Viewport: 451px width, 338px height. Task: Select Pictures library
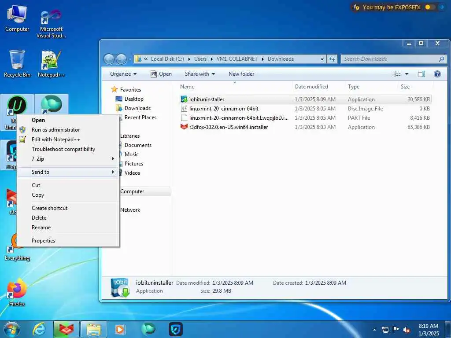coord(134,164)
